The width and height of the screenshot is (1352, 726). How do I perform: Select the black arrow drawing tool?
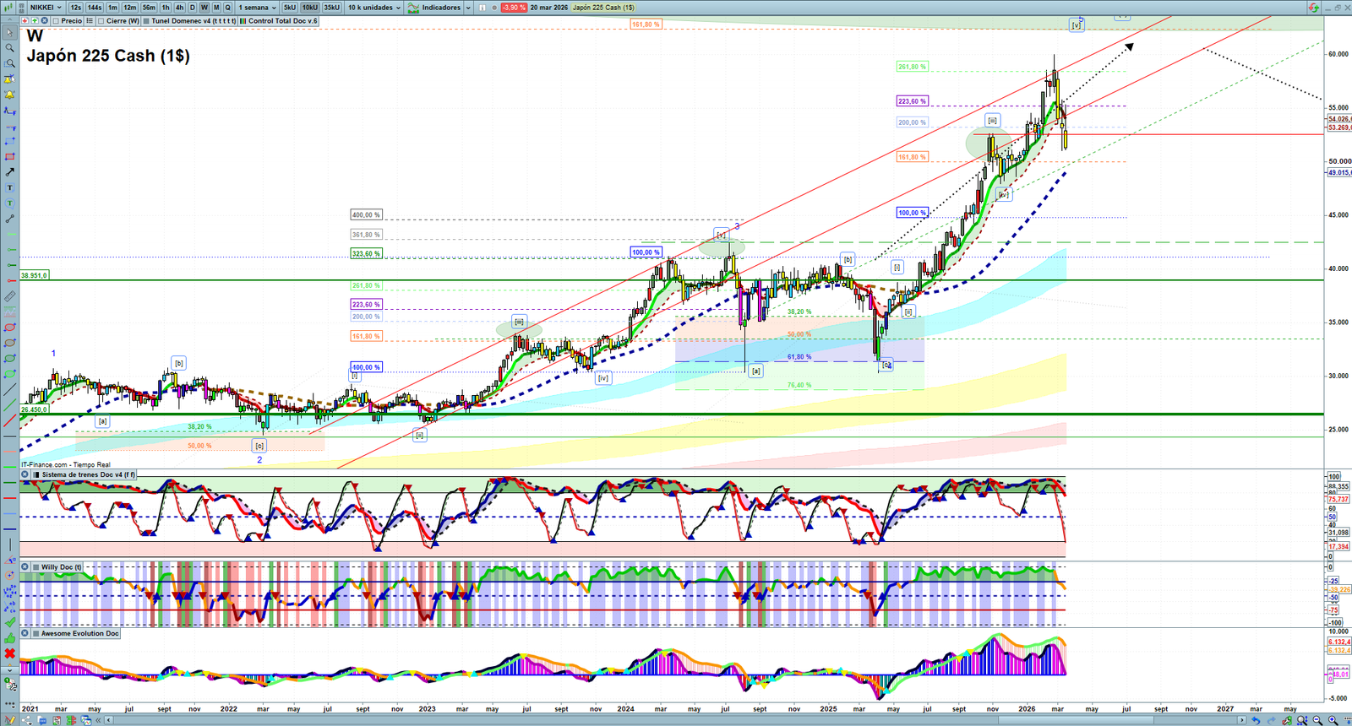pyautogui.click(x=9, y=172)
